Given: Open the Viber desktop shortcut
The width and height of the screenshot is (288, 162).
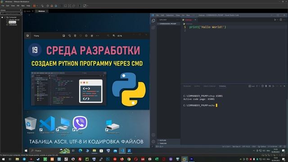Looking at the screenshot, I should coord(80,124).
